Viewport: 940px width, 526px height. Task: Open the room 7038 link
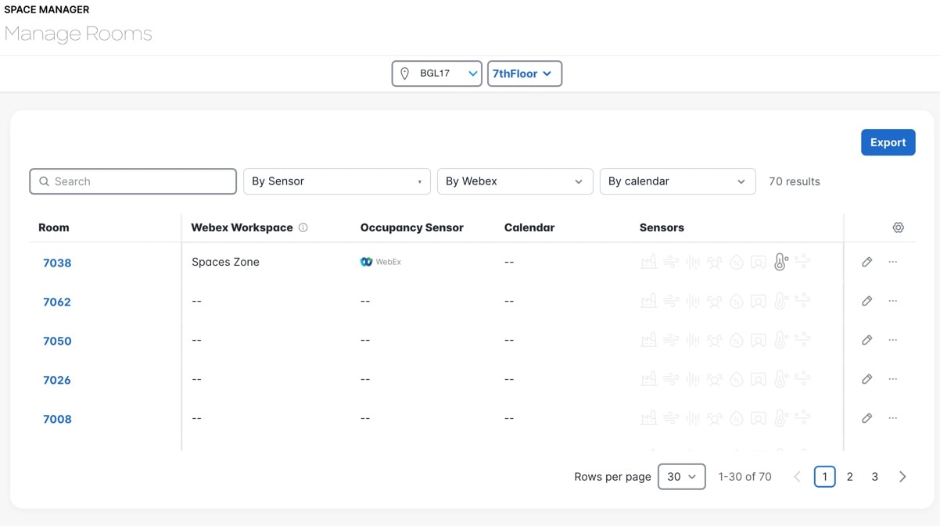[57, 263]
